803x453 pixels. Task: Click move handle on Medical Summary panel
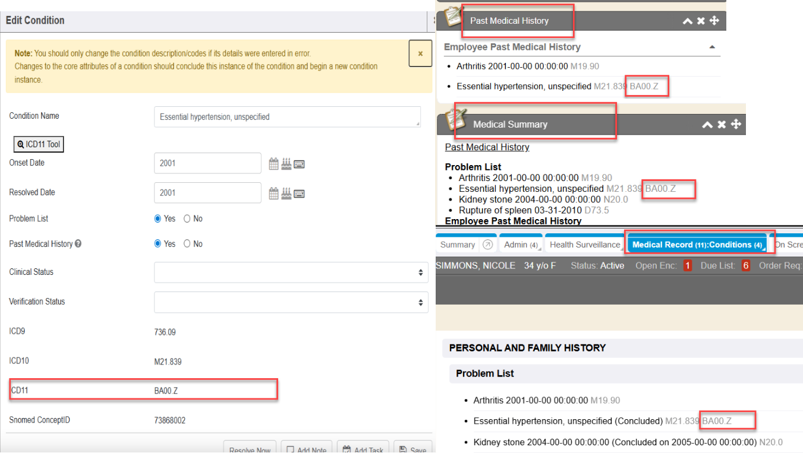click(736, 125)
